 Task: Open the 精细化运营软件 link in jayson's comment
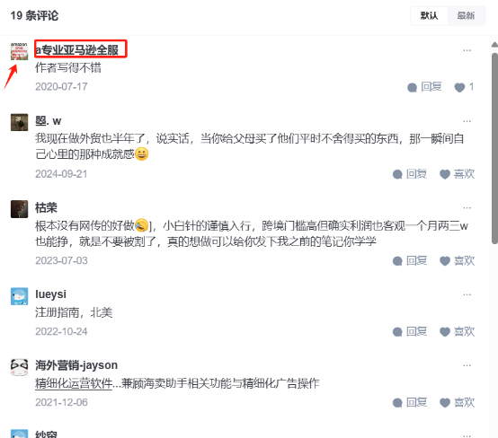[74, 383]
